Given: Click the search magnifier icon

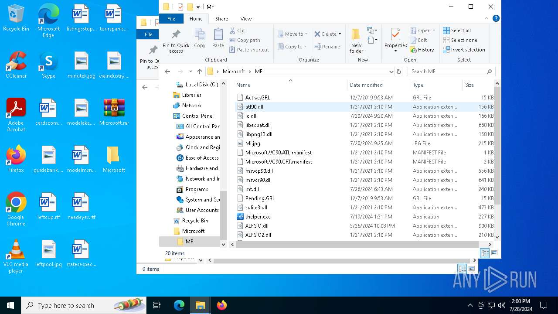Looking at the screenshot, I should point(489,72).
